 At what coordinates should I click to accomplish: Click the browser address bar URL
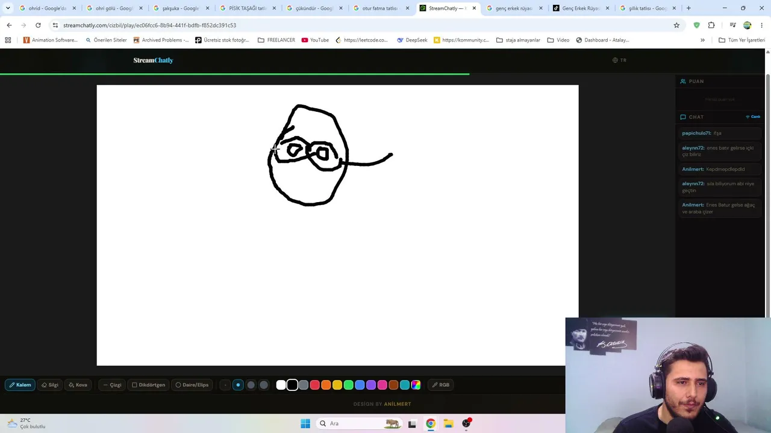coord(149,25)
